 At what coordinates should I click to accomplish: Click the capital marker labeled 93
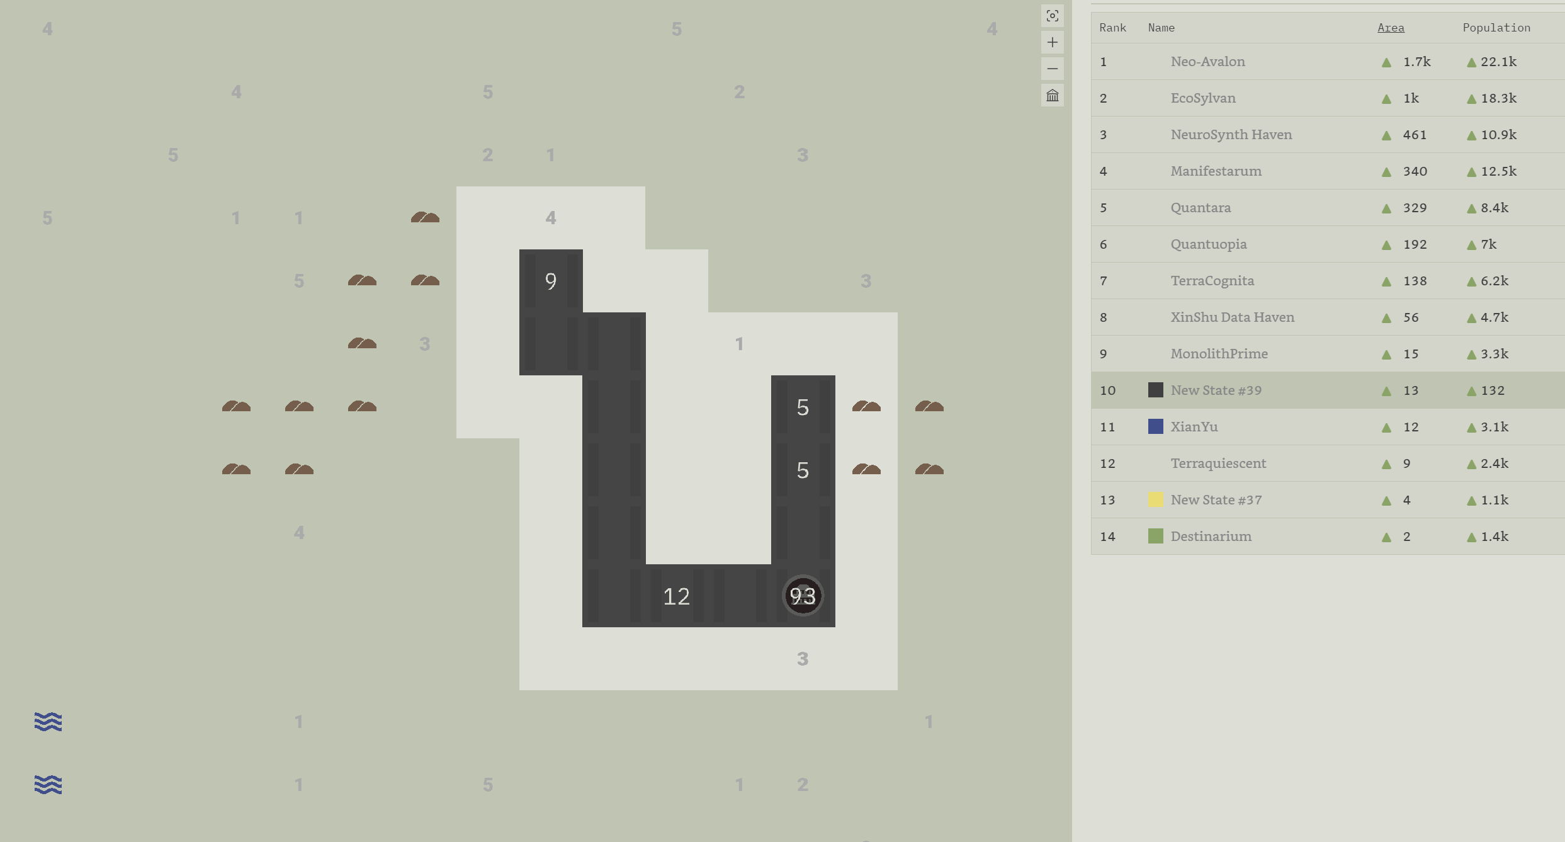point(803,596)
